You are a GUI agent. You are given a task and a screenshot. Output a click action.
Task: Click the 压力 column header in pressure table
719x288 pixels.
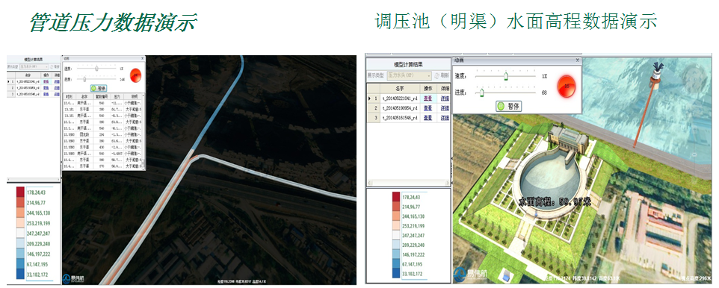(x=116, y=97)
